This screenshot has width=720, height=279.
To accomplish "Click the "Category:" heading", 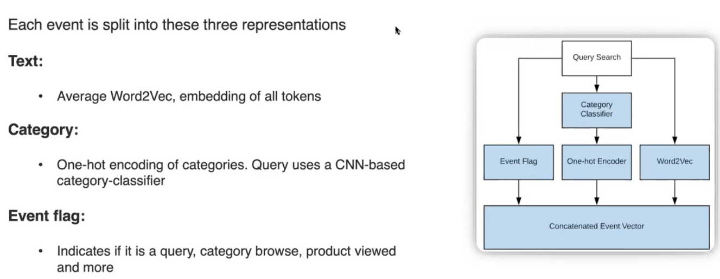I will (x=43, y=131).
